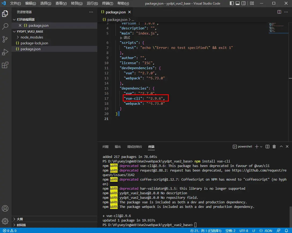The image size is (292, 233).
Task: Open the Accounts icon
Action: pyautogui.click(x=5, y=208)
